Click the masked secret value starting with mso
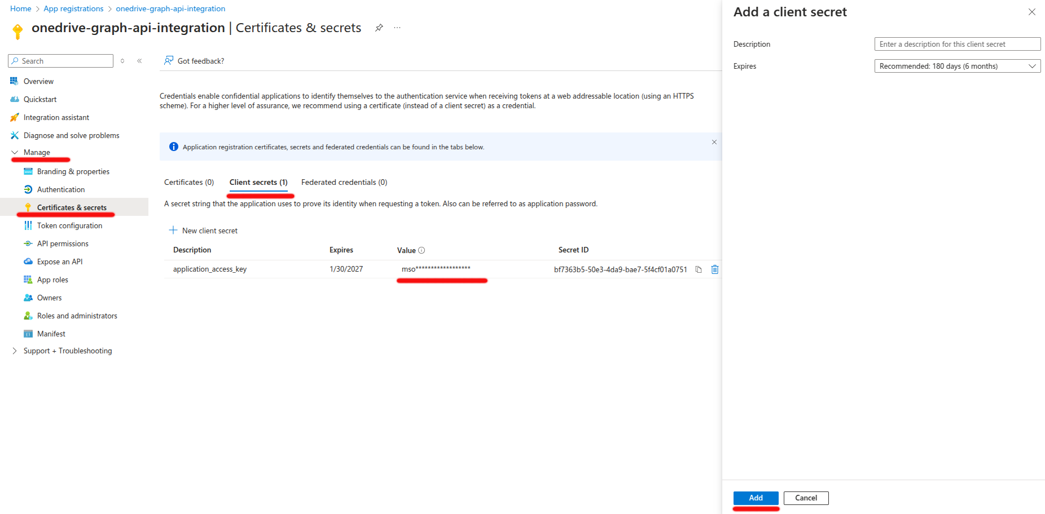This screenshot has width=1045, height=514. 436,269
